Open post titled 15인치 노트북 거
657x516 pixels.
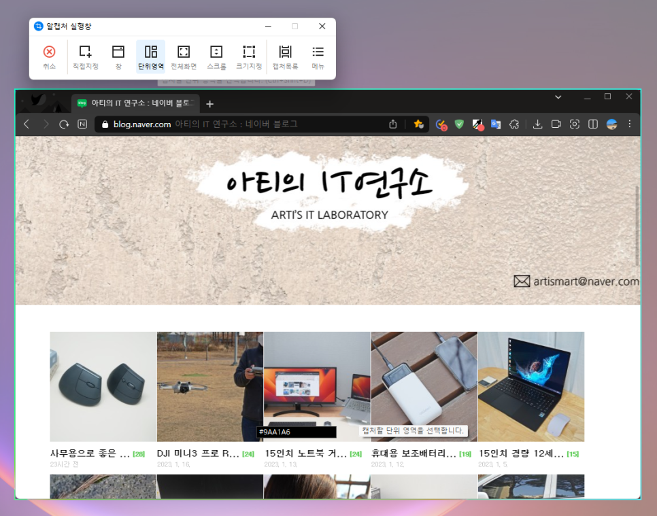(305, 453)
